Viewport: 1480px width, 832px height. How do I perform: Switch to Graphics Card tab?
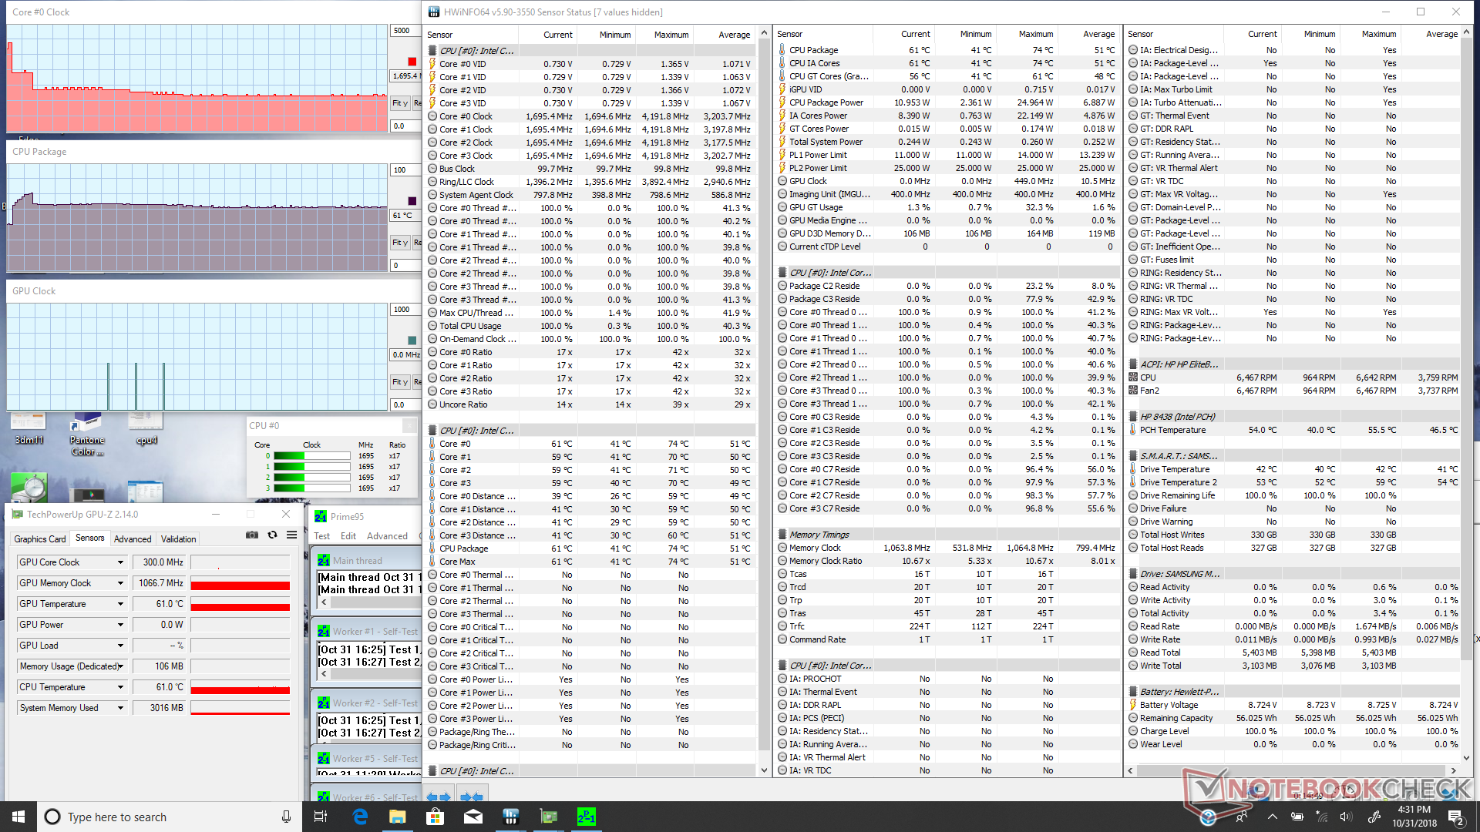point(40,539)
